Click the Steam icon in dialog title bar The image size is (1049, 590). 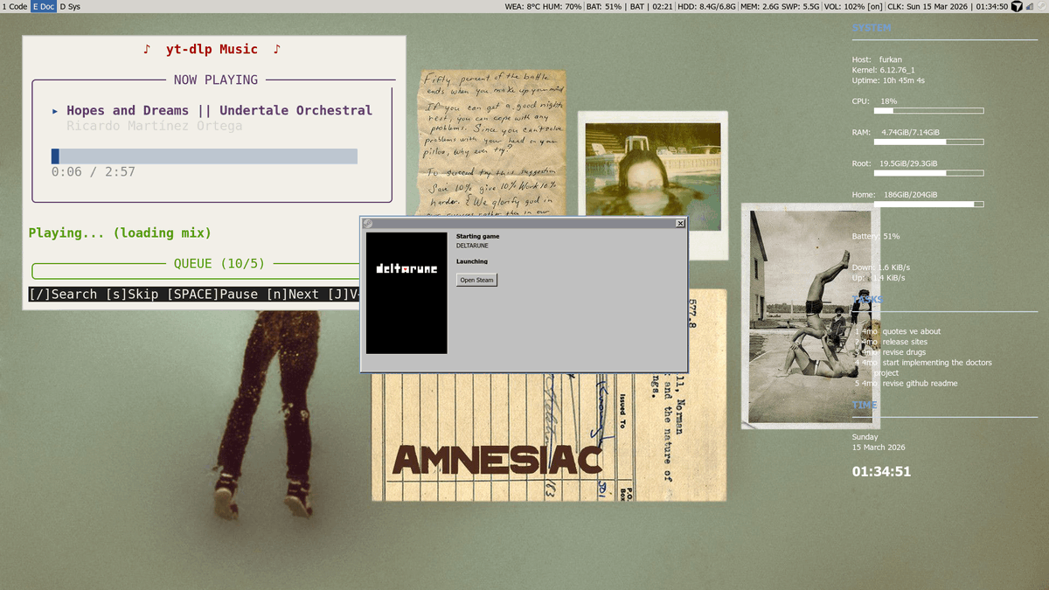click(368, 224)
